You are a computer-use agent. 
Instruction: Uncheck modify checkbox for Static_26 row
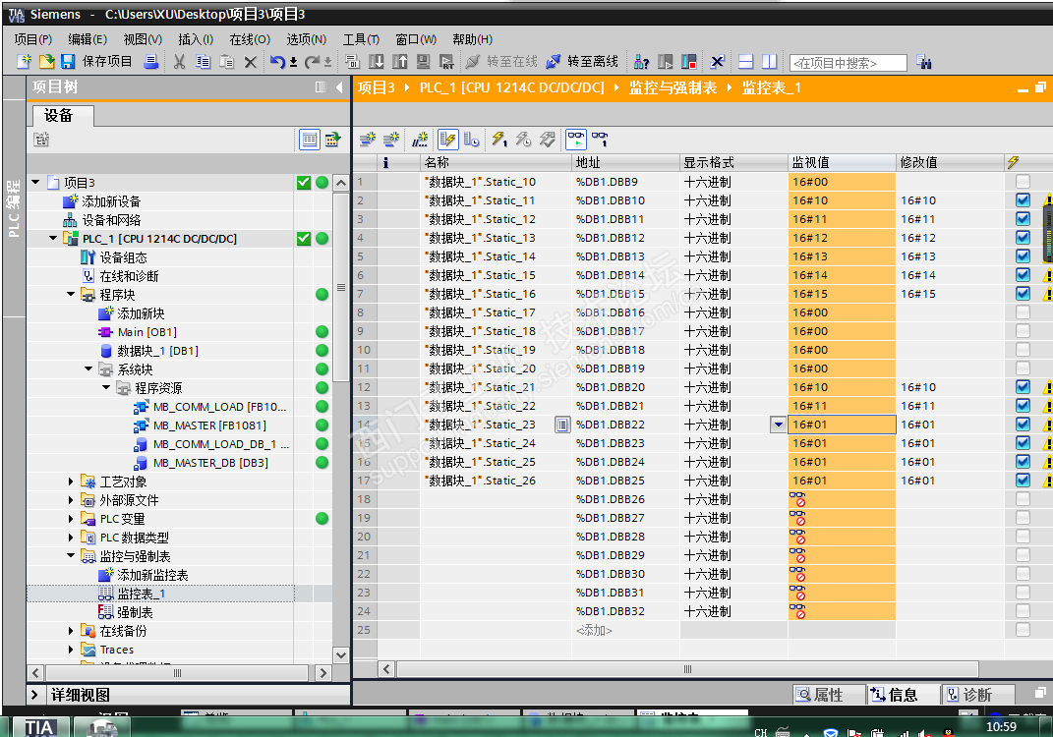tap(1023, 480)
